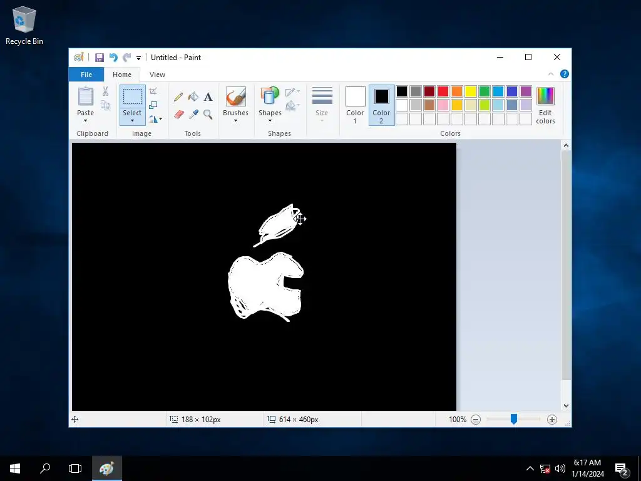The height and width of the screenshot is (481, 641).
Task: Select the Eraser tool
Action: pos(178,115)
